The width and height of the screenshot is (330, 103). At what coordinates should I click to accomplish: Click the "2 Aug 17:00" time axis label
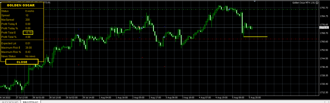pyautogui.click(x=155, y=97)
